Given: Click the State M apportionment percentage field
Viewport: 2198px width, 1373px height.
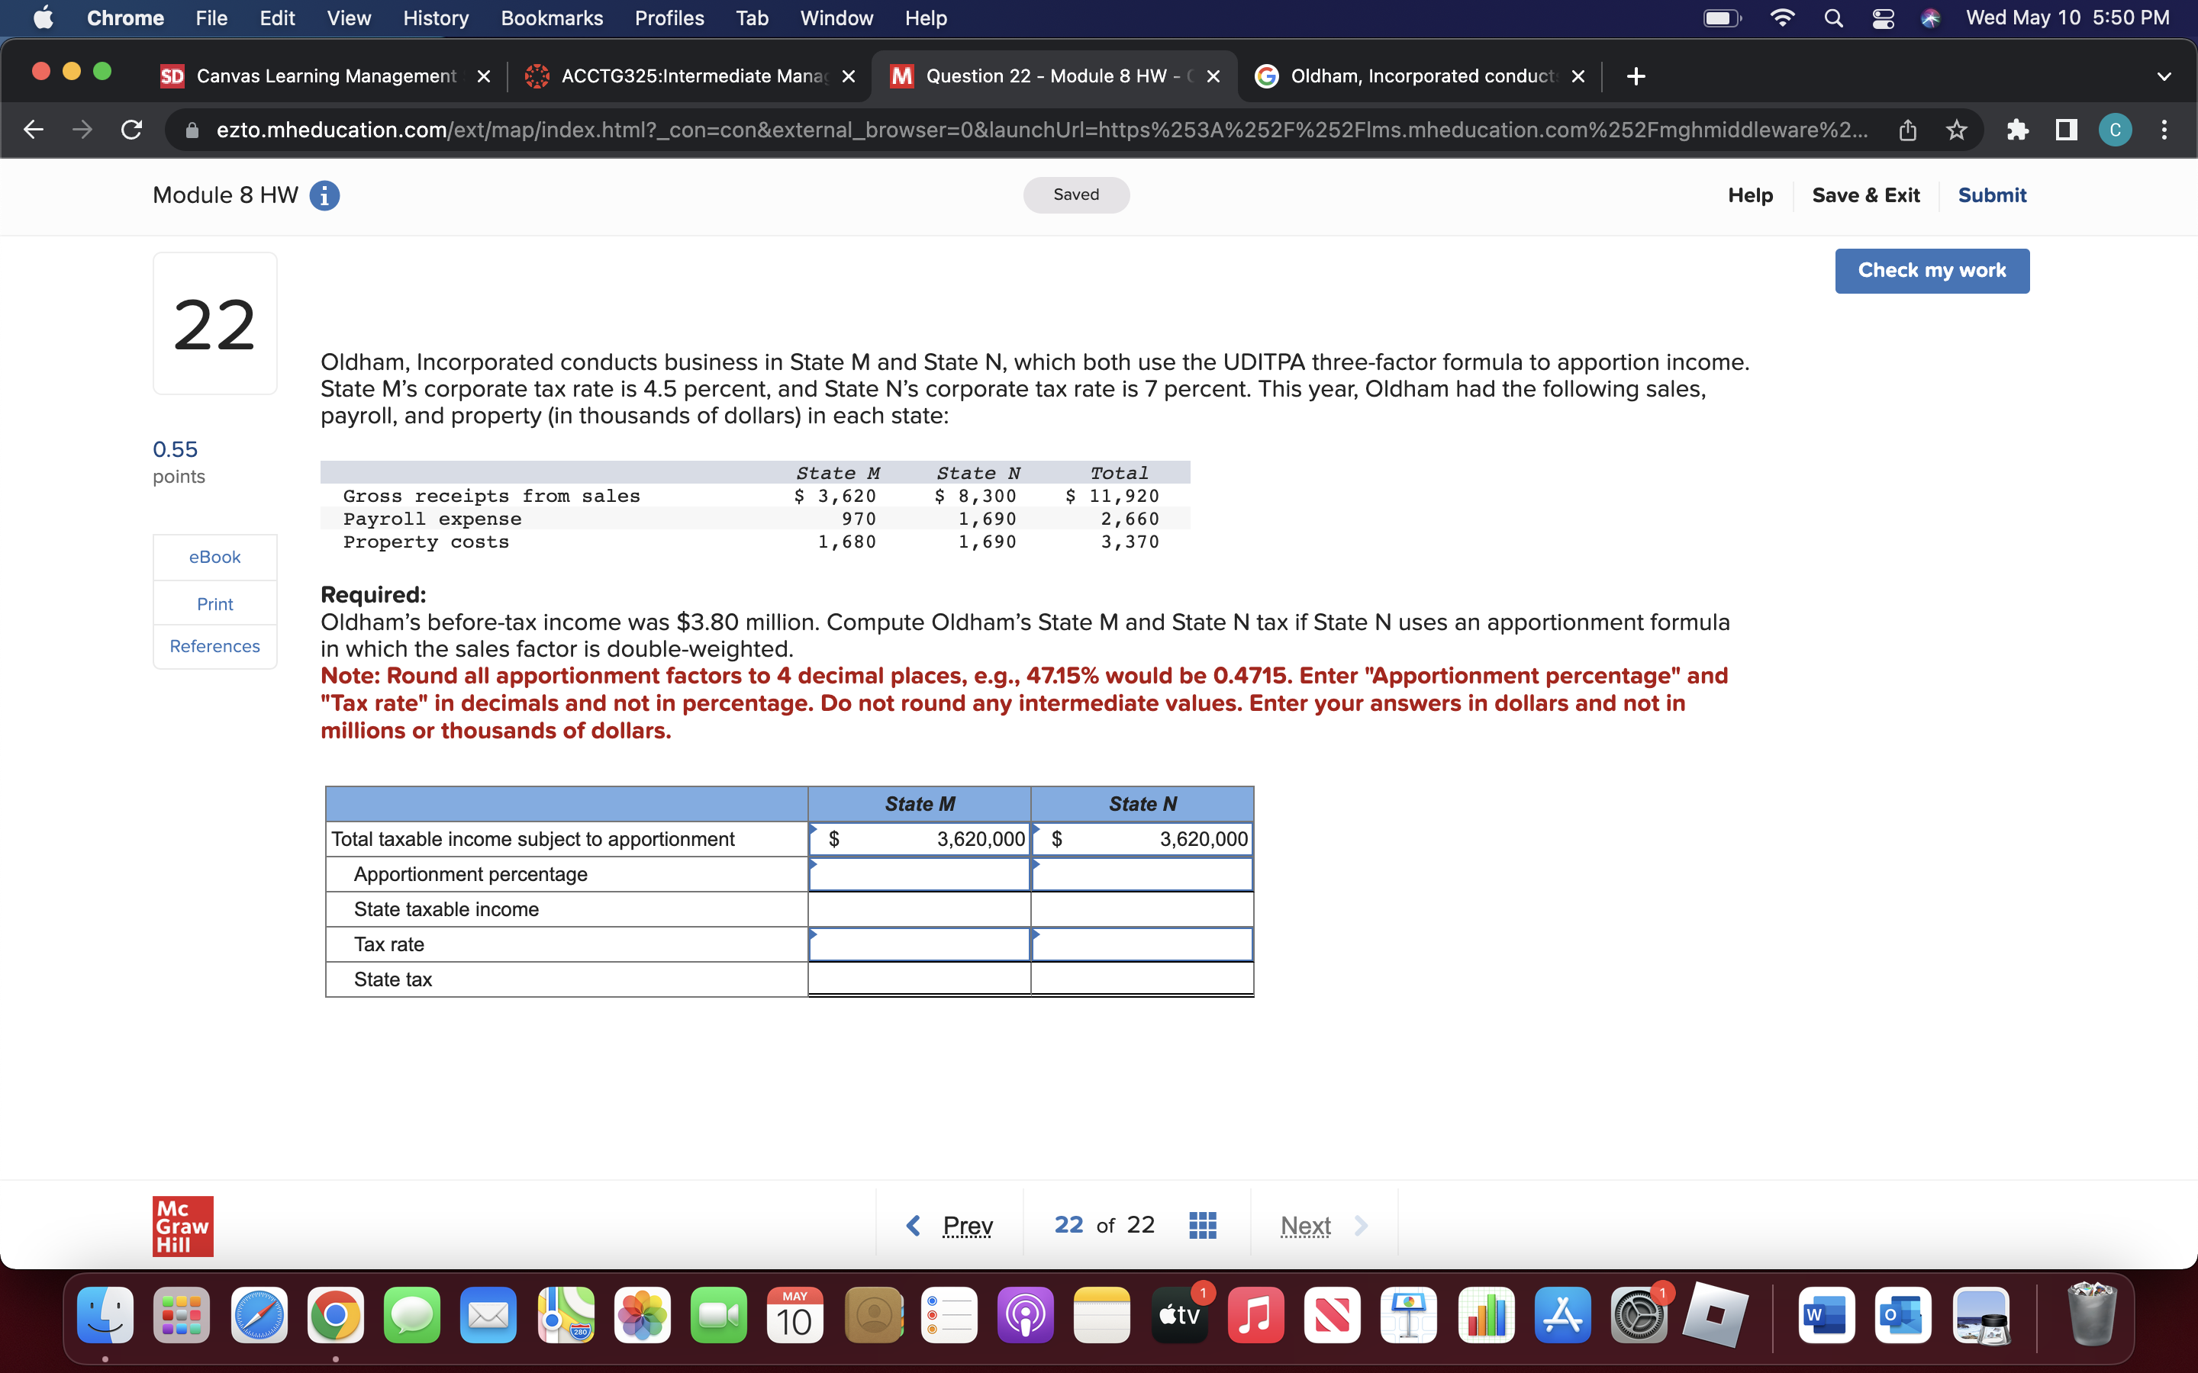Looking at the screenshot, I should [x=917, y=873].
